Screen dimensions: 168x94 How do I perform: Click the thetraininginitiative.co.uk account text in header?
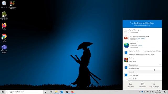pyautogui.click(x=142, y=25)
